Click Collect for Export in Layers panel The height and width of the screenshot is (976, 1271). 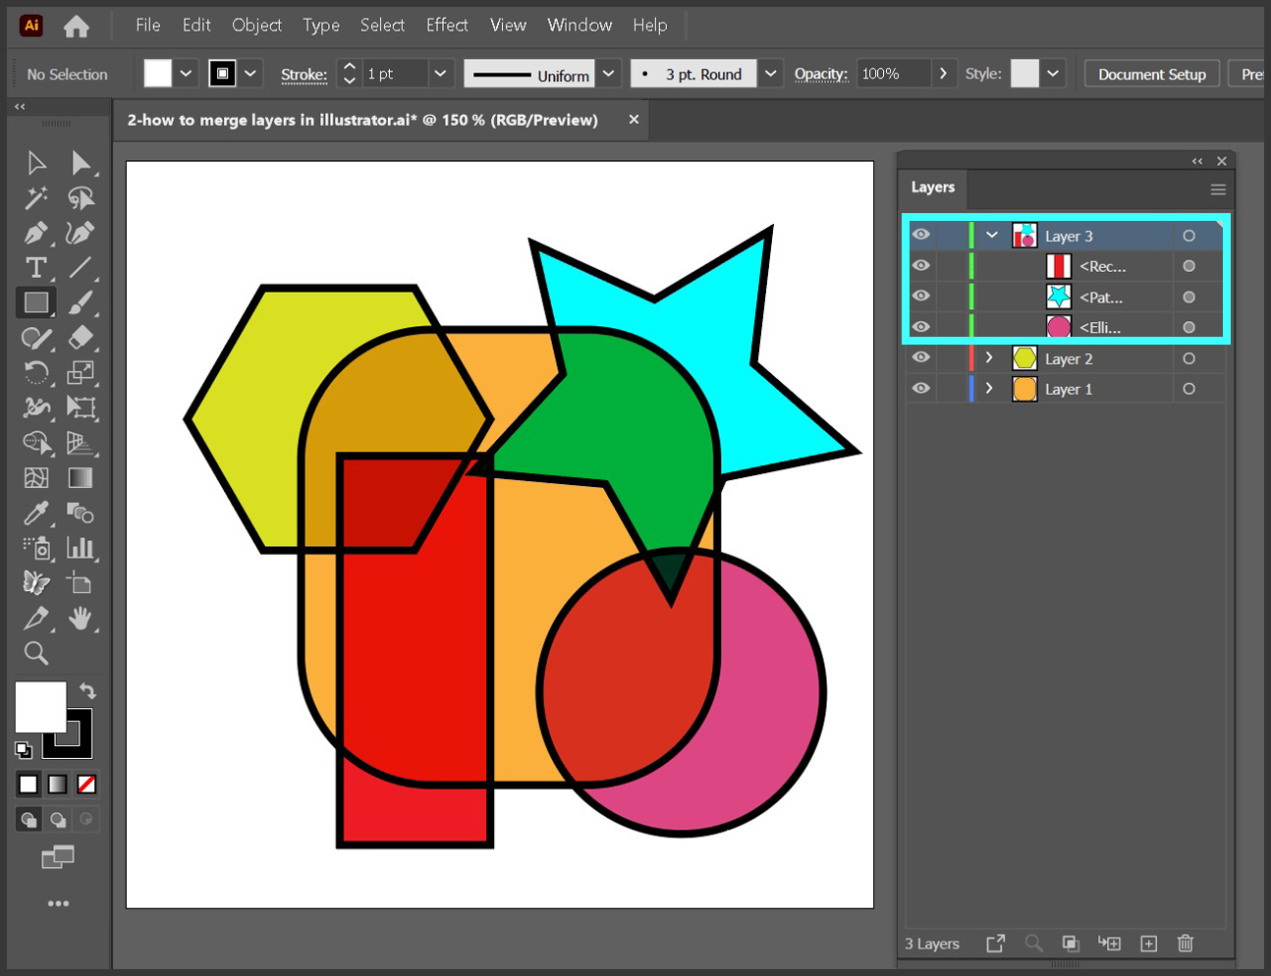(x=995, y=944)
